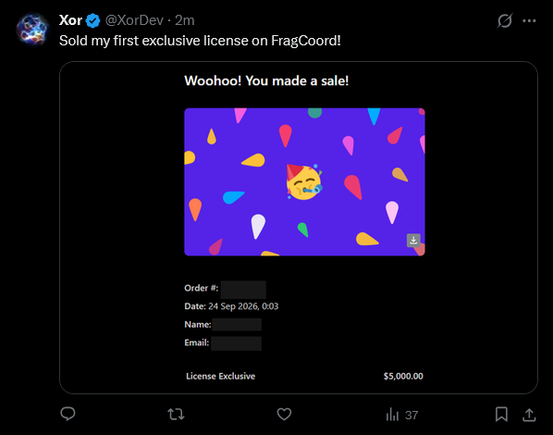
Task: View analytics bar chart icon
Action: point(392,415)
